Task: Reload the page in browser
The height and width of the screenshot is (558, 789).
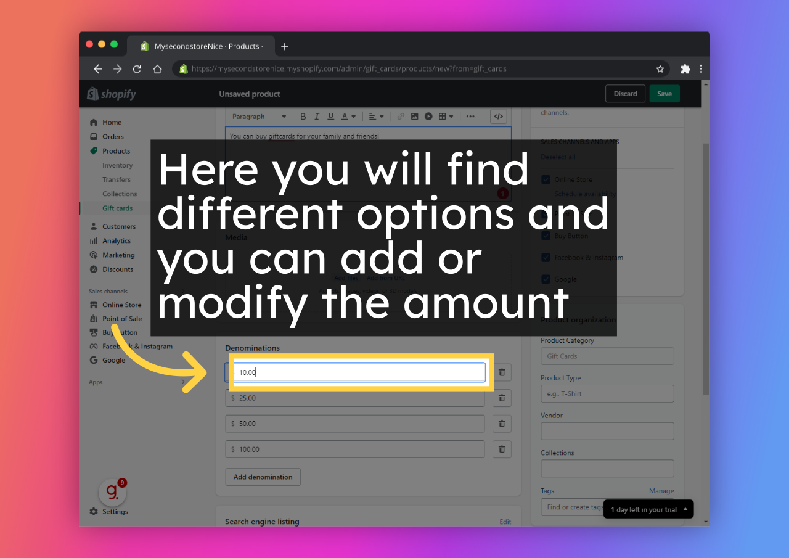Action: [x=137, y=69]
